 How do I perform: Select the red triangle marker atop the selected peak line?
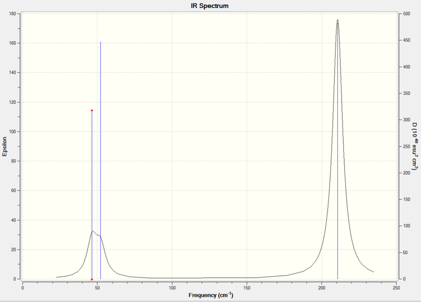click(92, 111)
